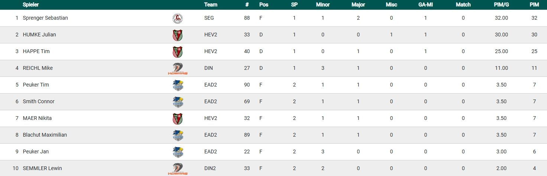
Task: Sort by the Team column header
Action: point(211,5)
